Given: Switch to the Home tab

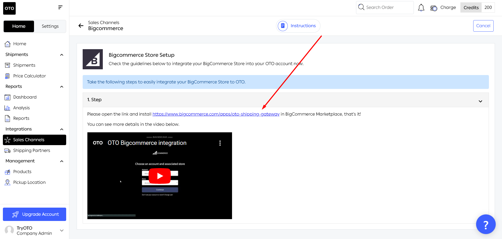Looking at the screenshot, I should pos(19,26).
